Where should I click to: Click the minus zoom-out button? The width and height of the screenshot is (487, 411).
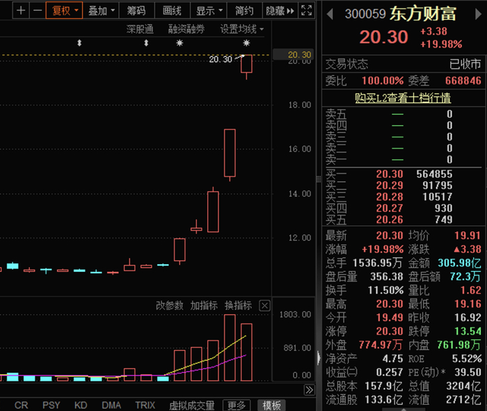(x=38, y=10)
